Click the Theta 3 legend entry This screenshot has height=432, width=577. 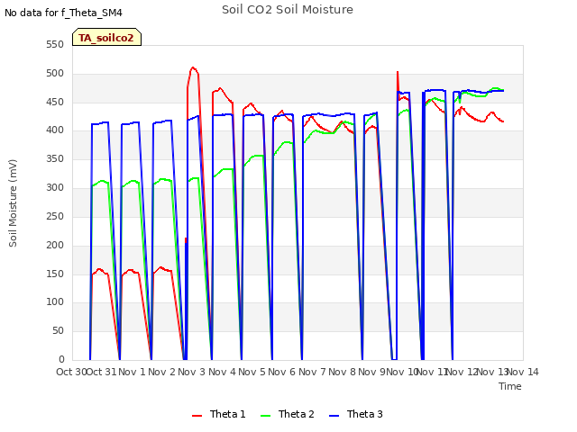point(356,414)
